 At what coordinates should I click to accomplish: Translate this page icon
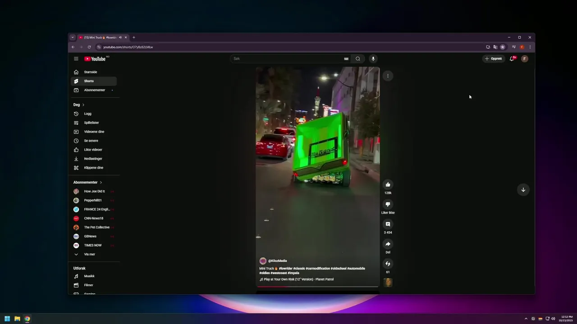495,47
